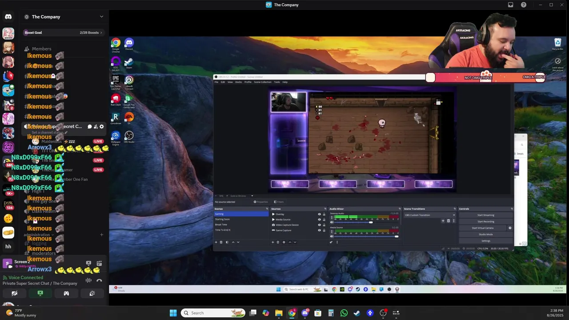Screen dimensions: 569x320
Task: Open EA app desktop shortcut
Action: point(129,119)
